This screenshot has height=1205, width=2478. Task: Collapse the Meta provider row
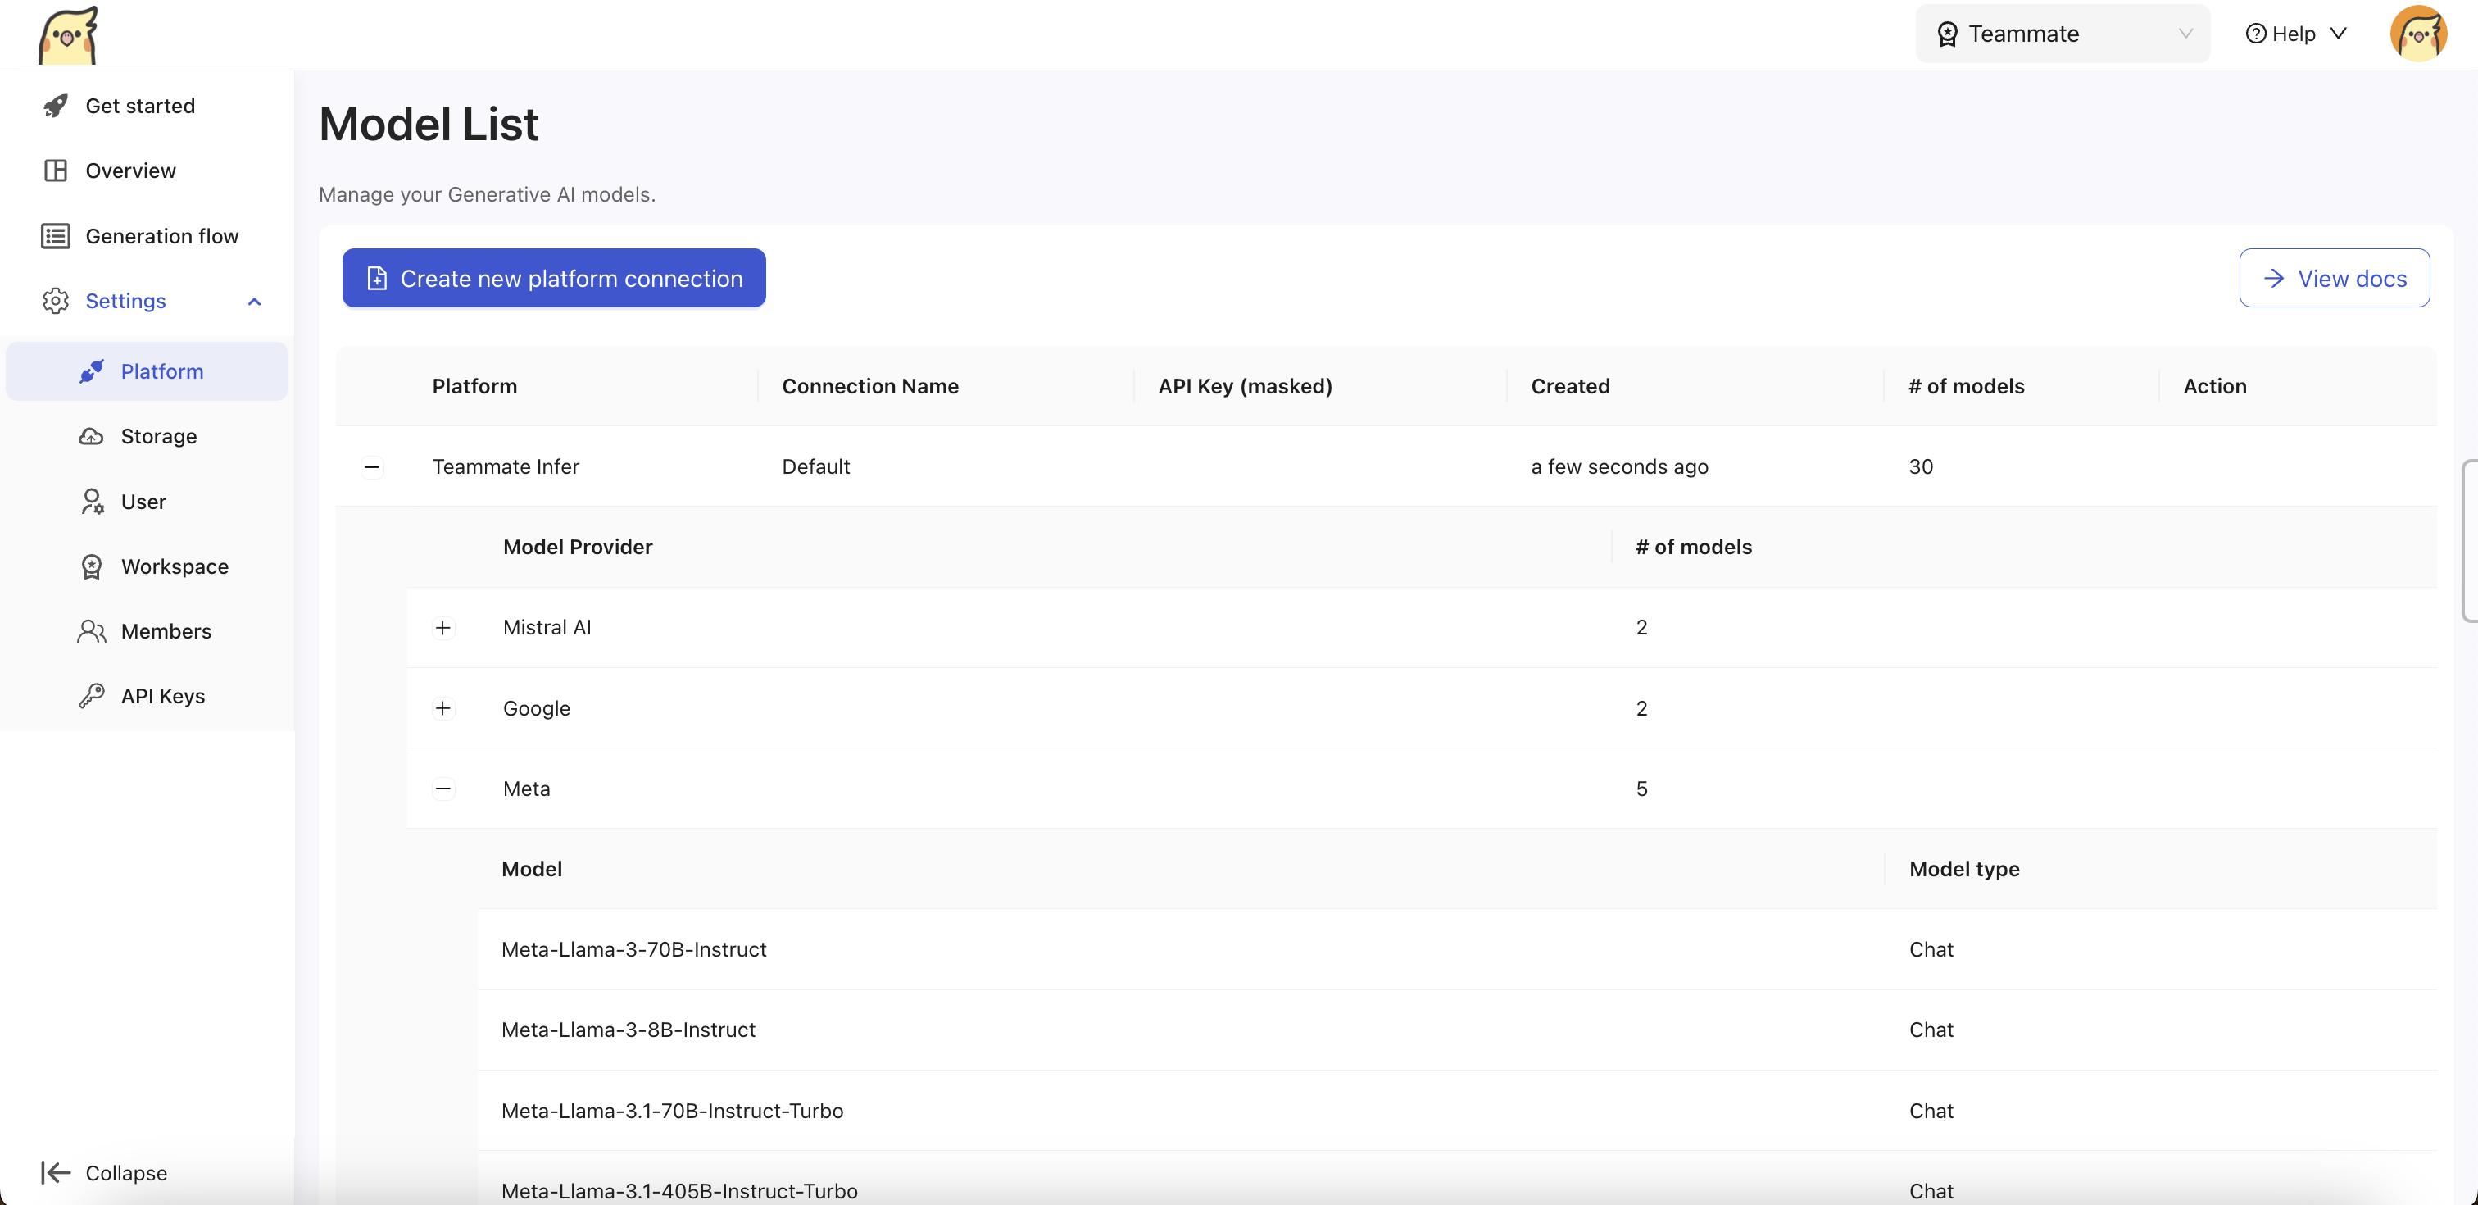pos(443,789)
